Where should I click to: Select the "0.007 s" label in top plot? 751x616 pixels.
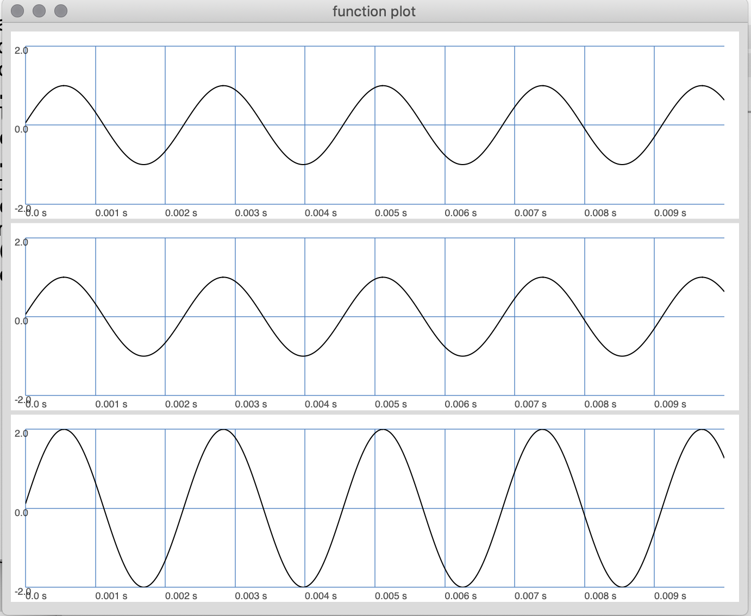point(530,213)
